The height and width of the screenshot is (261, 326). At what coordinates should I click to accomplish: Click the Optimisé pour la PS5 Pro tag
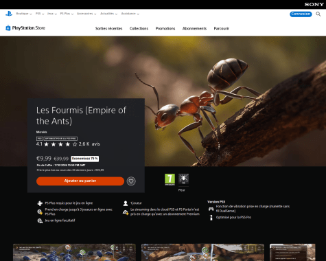click(x=60, y=139)
